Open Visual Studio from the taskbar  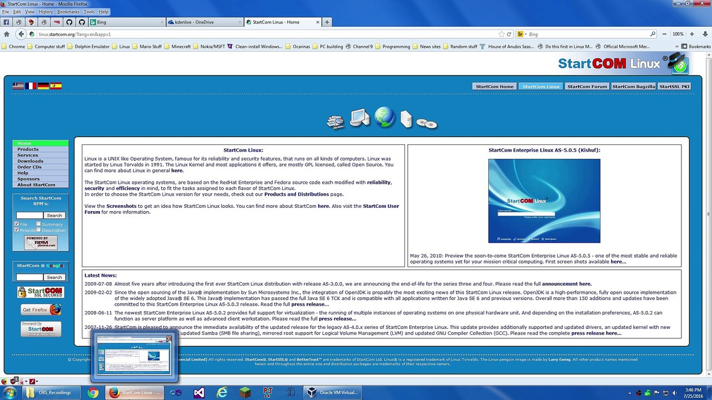(199, 393)
